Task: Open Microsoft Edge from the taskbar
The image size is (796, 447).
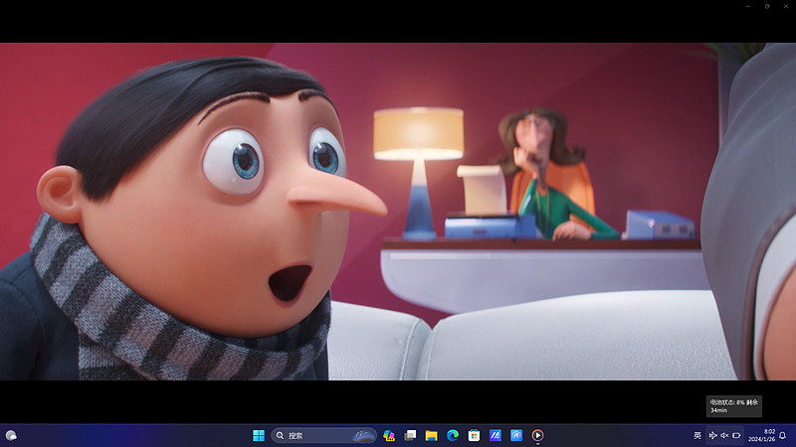Action: coord(453,435)
